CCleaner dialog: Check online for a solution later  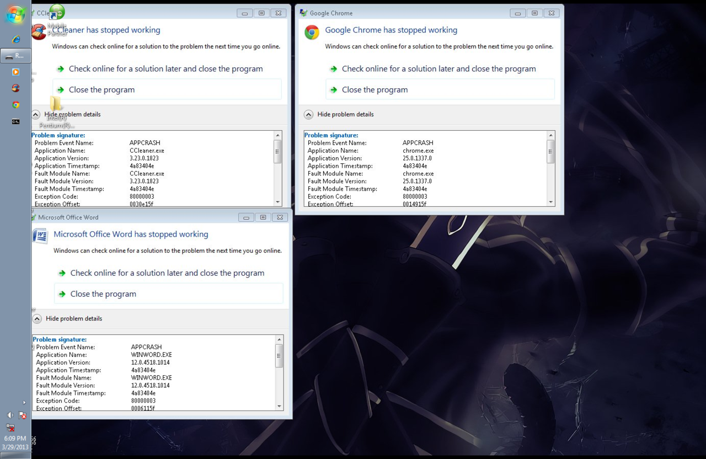pos(165,69)
